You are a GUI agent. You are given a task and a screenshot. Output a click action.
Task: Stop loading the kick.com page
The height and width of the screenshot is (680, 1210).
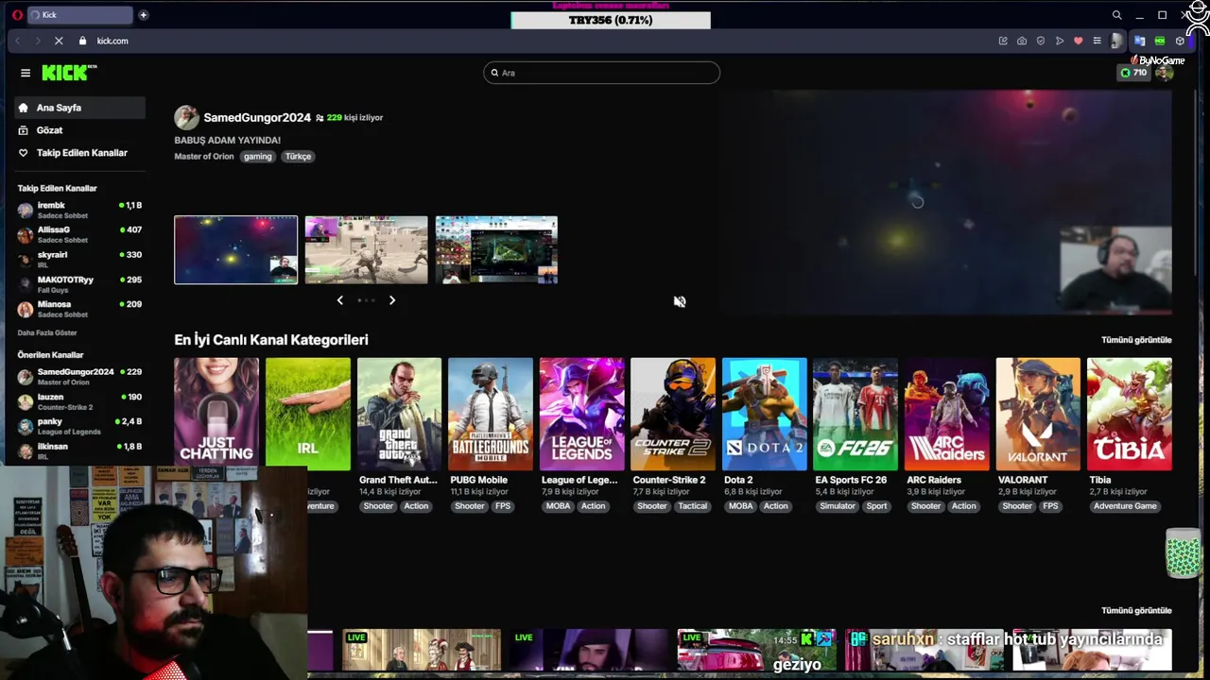tap(59, 41)
